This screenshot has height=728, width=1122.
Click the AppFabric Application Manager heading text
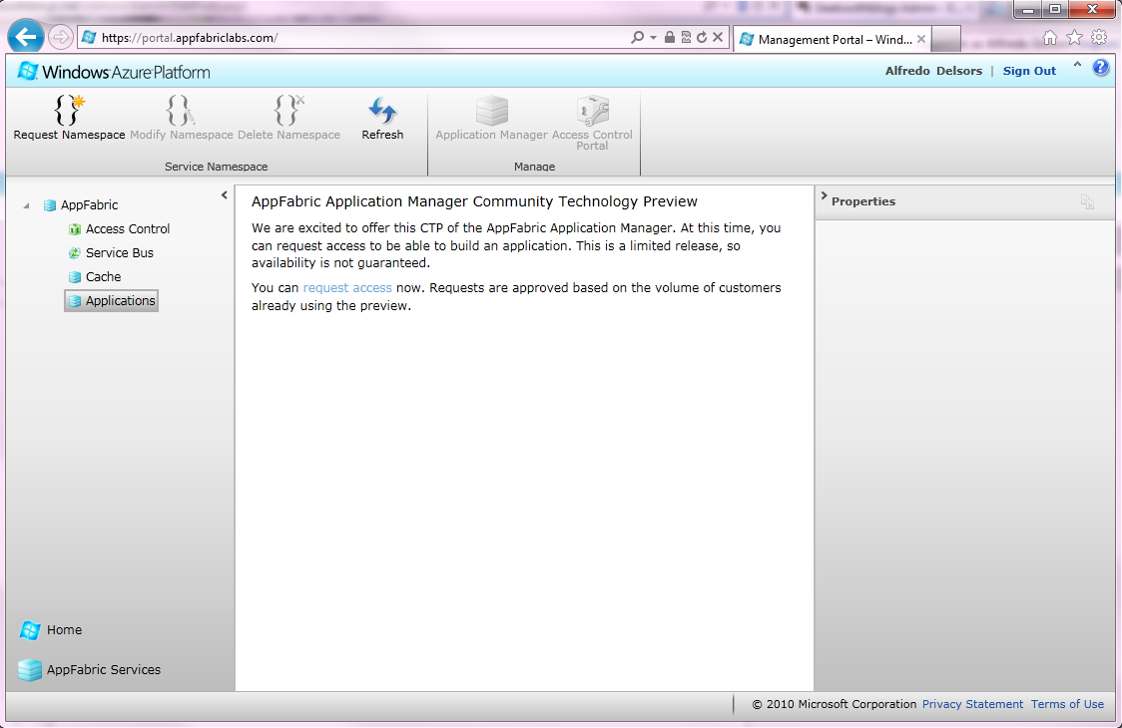point(474,201)
